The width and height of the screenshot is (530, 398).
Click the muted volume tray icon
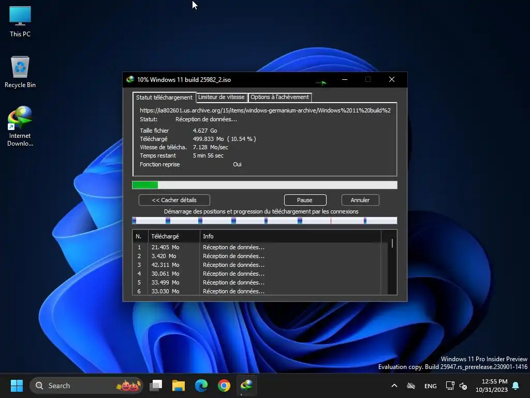pyautogui.click(x=463, y=386)
